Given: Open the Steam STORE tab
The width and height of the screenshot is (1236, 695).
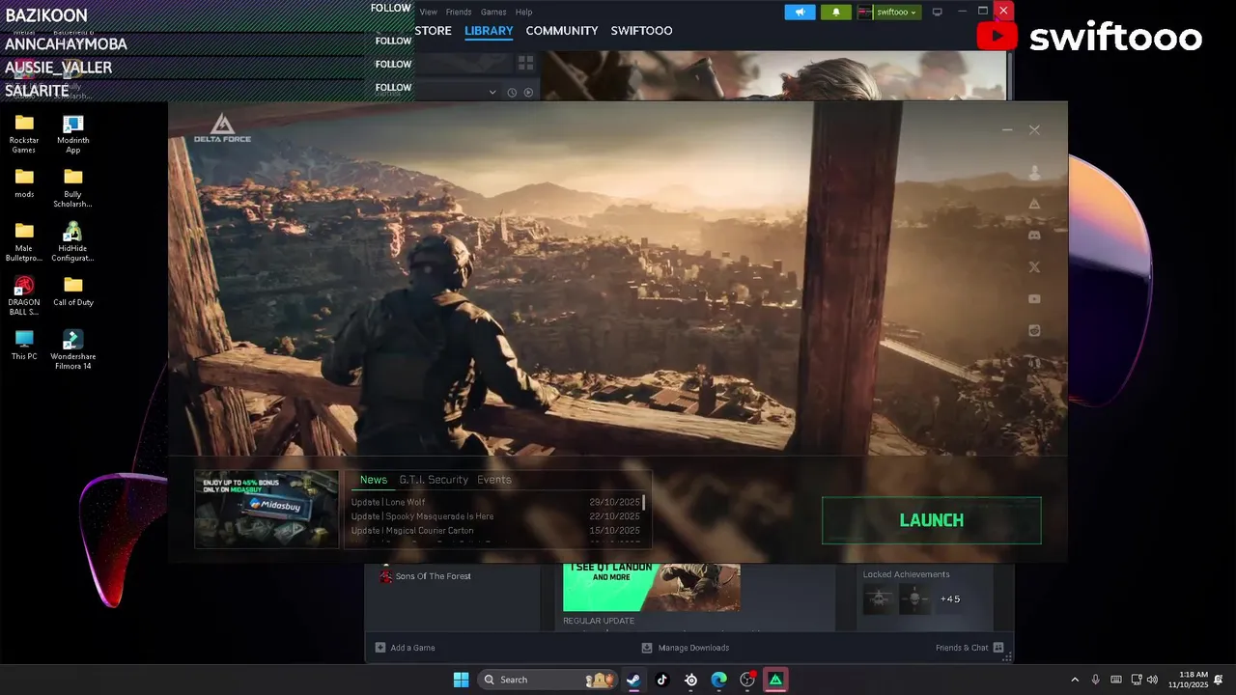Looking at the screenshot, I should coord(434,31).
